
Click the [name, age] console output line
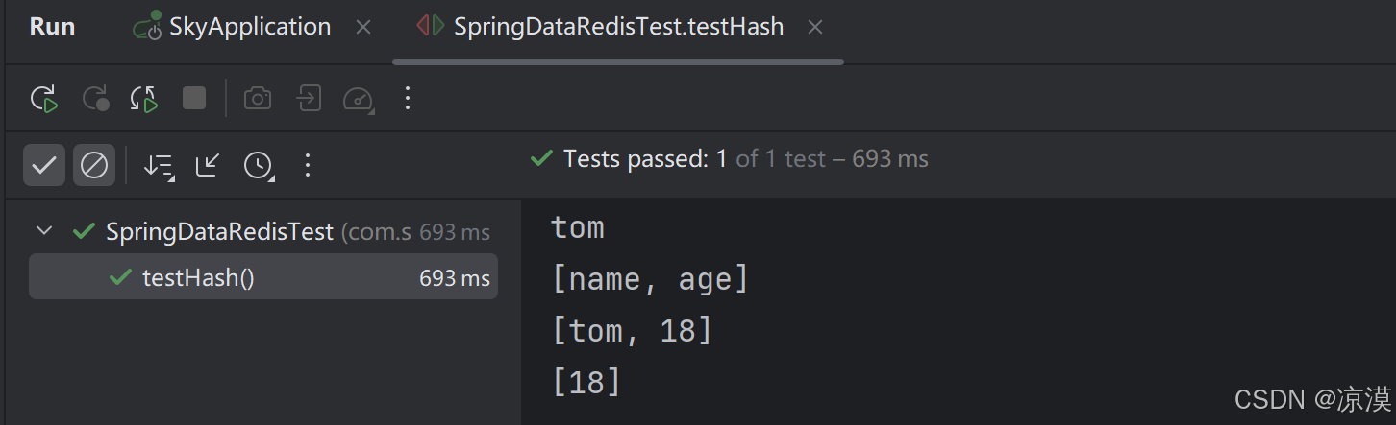650,279
